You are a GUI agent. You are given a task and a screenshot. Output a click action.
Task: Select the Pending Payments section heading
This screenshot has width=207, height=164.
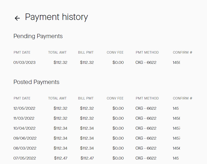click(38, 36)
